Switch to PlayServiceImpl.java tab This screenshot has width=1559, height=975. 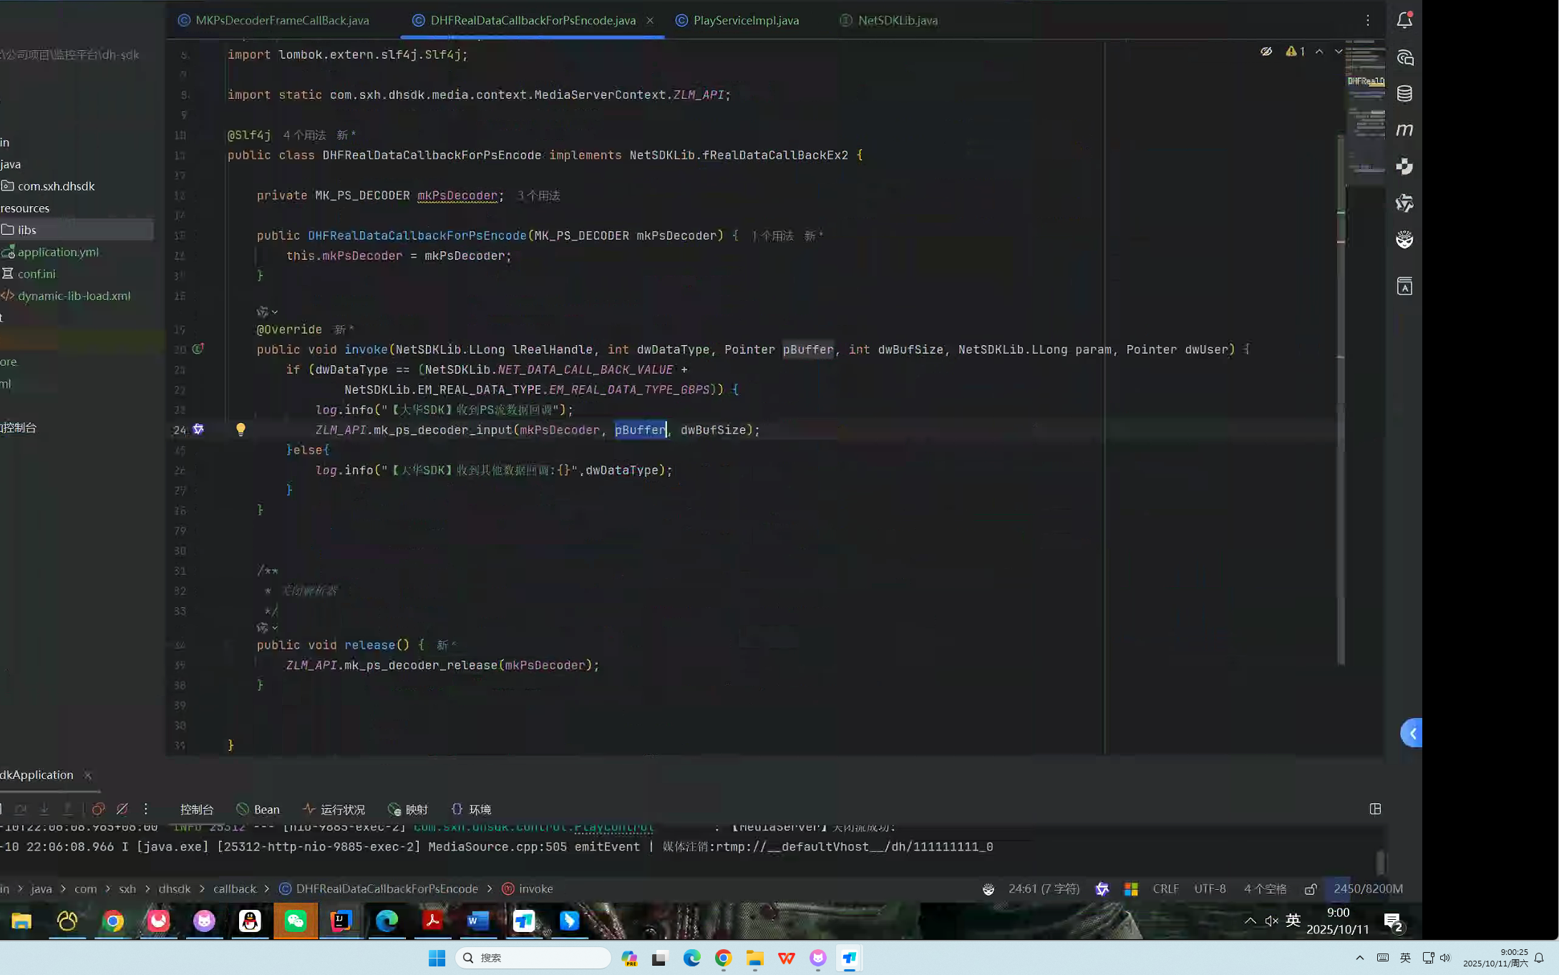point(746,20)
